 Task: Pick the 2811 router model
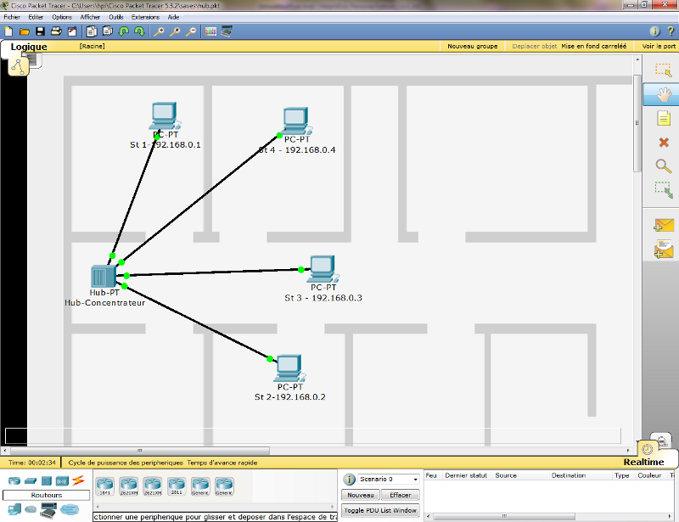tap(177, 486)
